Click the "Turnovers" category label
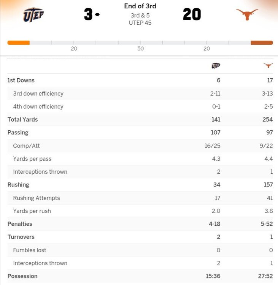278x285 pixels. (21, 237)
